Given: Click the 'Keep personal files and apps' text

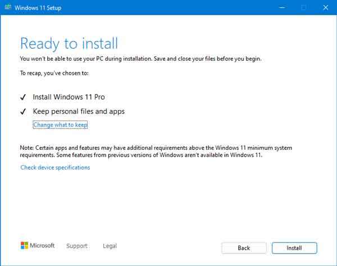Looking at the screenshot, I should [79, 112].
